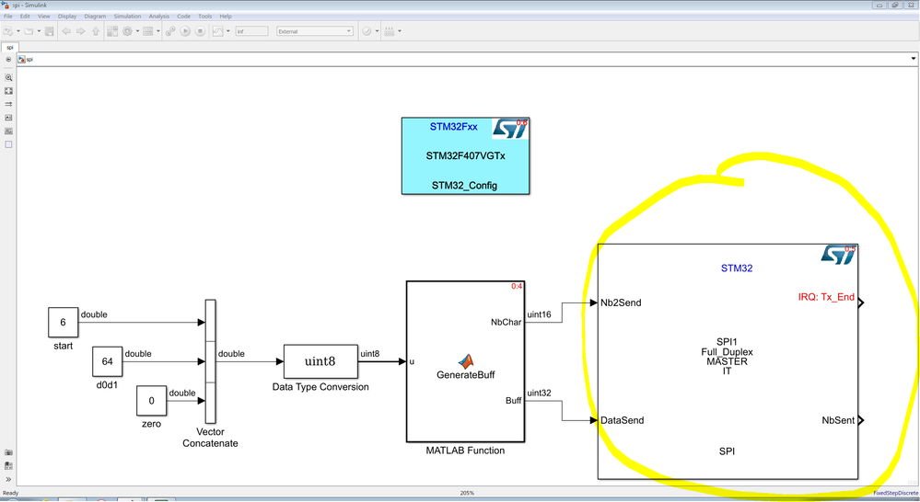This screenshot has height=502, width=920.
Task: Navigate Back with the left arrow
Action: click(66, 31)
